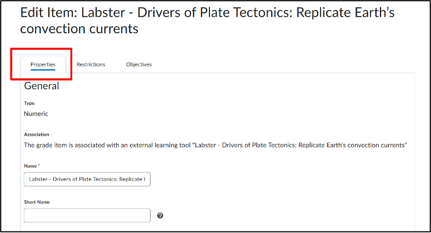Click the quoted Labster tool name in Association
431x233 pixels.
pyautogui.click(x=299, y=145)
